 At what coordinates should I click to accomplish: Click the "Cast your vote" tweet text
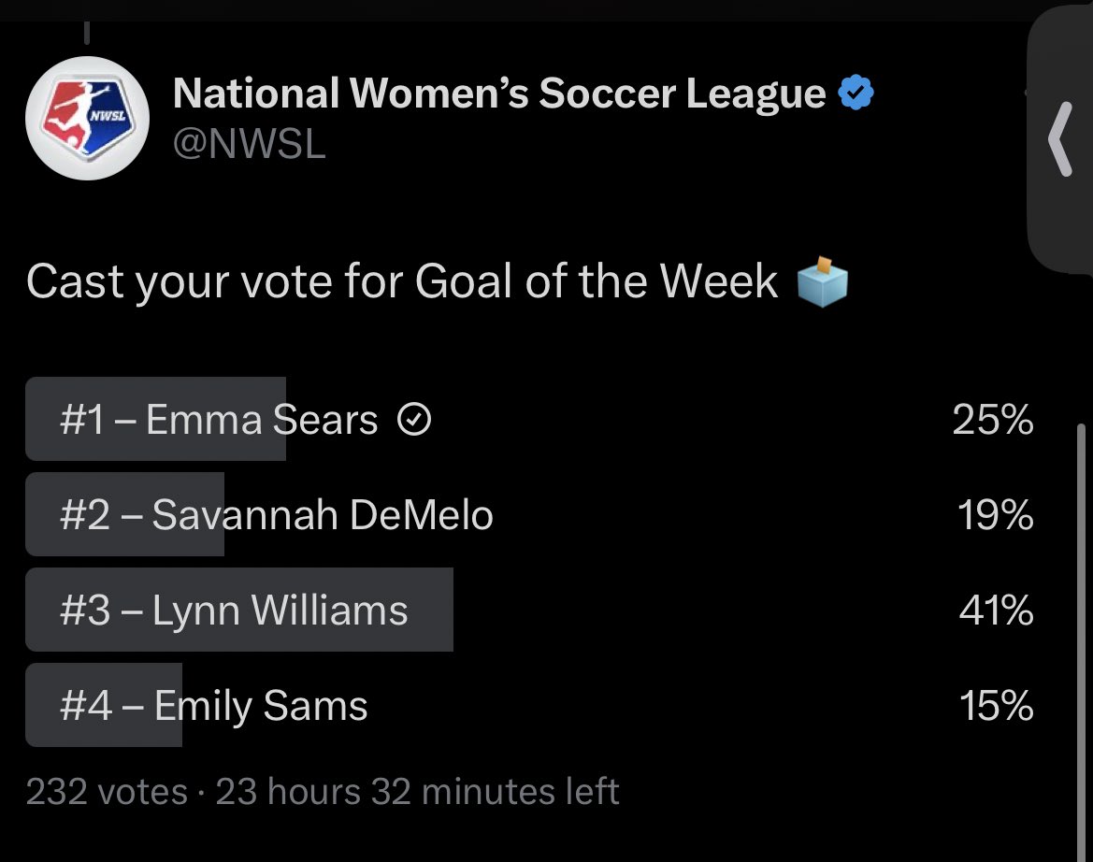point(402,281)
